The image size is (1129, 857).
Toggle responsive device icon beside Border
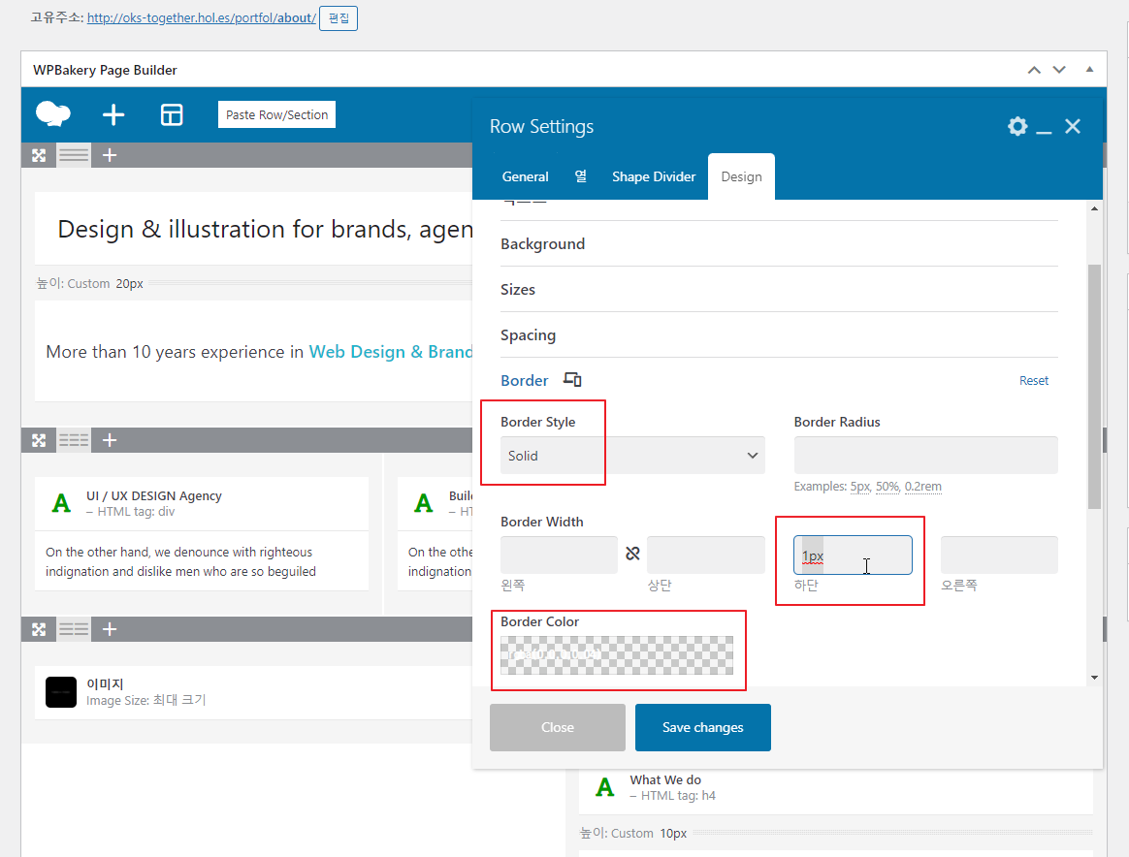click(572, 379)
